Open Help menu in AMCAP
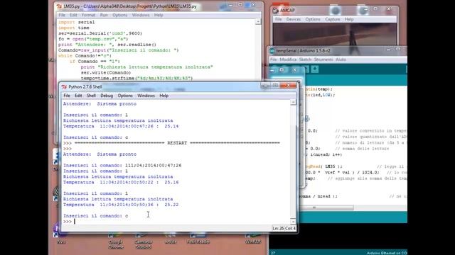 coord(349,19)
